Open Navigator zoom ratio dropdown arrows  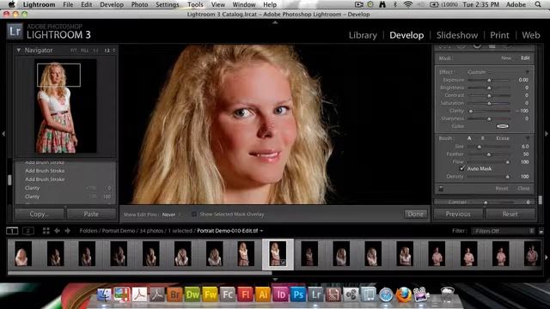point(114,51)
